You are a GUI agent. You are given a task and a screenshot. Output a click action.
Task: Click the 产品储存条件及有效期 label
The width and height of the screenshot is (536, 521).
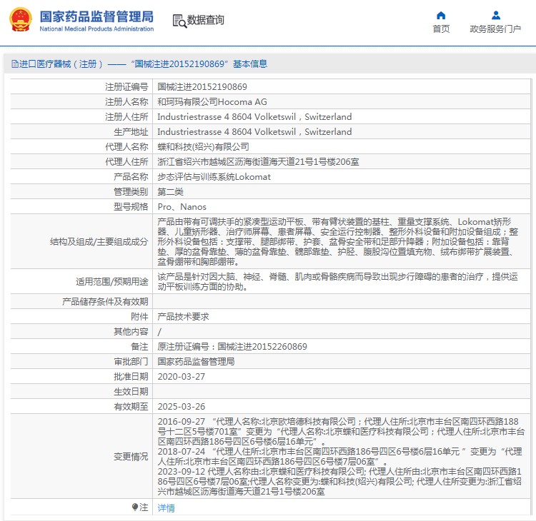pyautogui.click(x=105, y=302)
